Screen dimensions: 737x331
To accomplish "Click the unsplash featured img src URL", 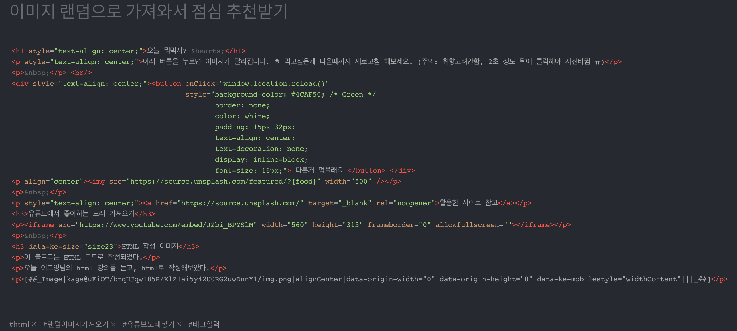I will (225, 181).
